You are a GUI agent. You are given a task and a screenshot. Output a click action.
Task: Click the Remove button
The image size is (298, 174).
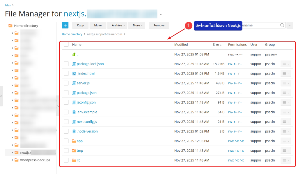[x=159, y=25]
